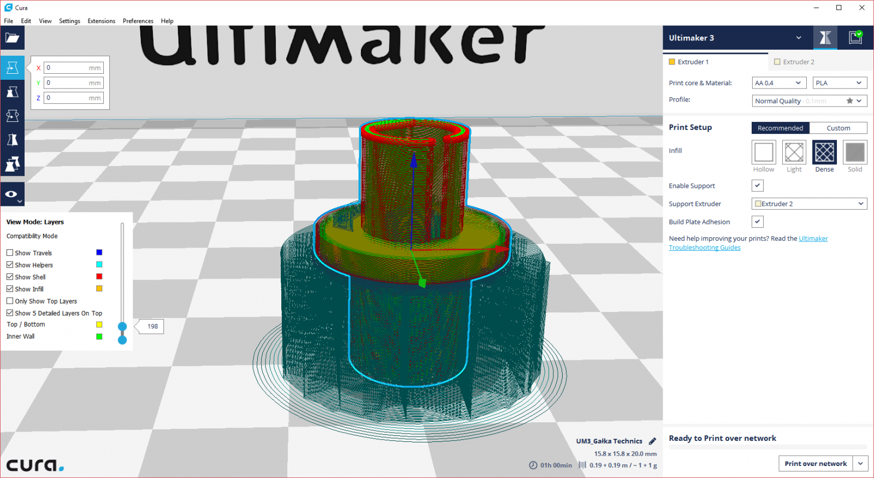Open file with the folder icon

12,38
